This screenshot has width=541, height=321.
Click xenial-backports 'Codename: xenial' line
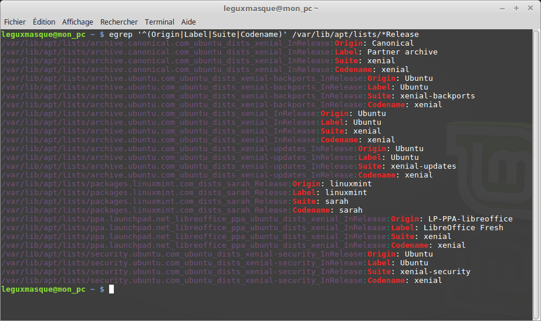tap(222, 105)
